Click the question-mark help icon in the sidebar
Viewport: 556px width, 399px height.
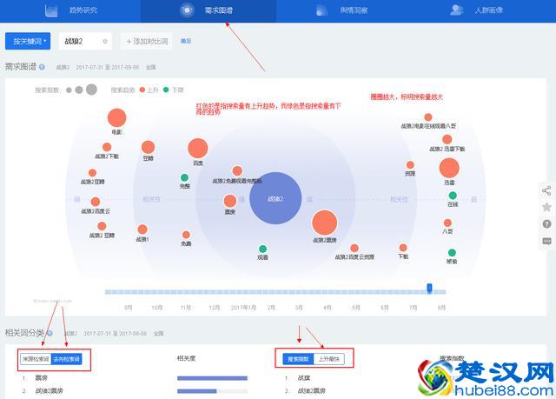point(546,223)
